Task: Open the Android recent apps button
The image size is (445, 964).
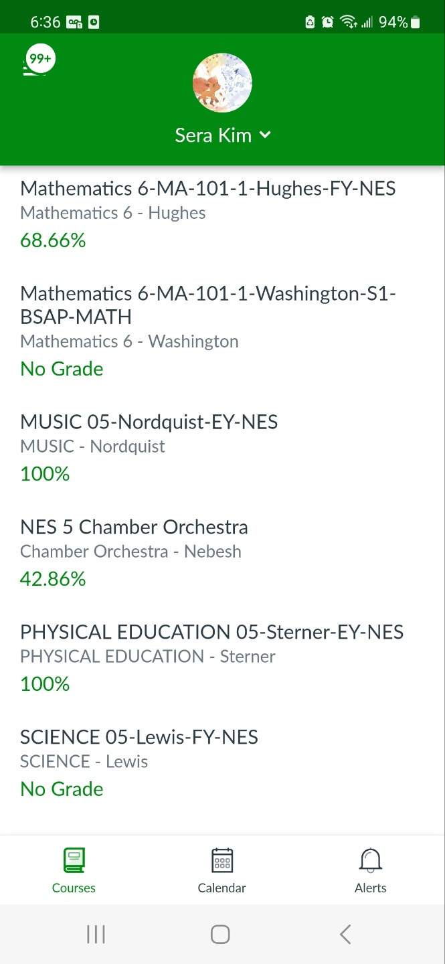Action: pos(96,935)
